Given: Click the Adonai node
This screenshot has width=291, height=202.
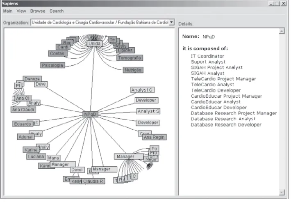Looking at the screenshot, I should pos(25,137).
